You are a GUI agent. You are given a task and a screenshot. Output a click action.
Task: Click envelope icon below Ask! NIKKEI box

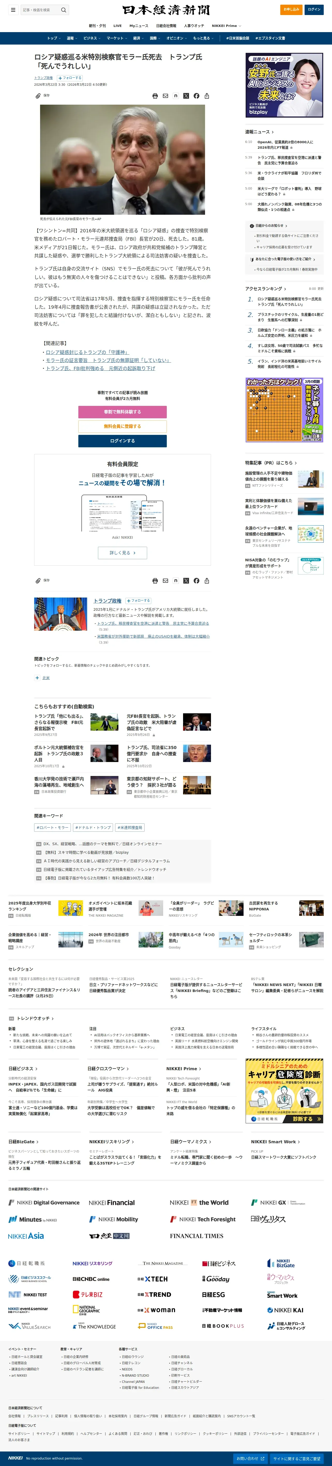pyautogui.click(x=165, y=581)
